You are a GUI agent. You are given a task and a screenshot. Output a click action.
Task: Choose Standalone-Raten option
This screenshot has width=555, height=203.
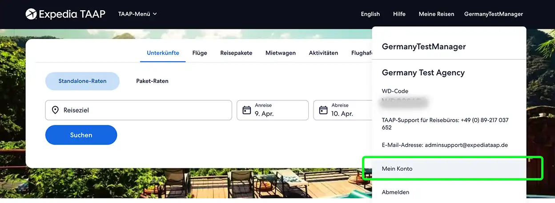[x=82, y=81]
